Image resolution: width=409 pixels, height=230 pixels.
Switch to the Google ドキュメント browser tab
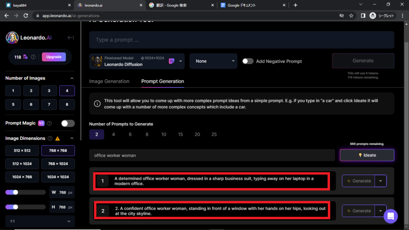(252, 5)
